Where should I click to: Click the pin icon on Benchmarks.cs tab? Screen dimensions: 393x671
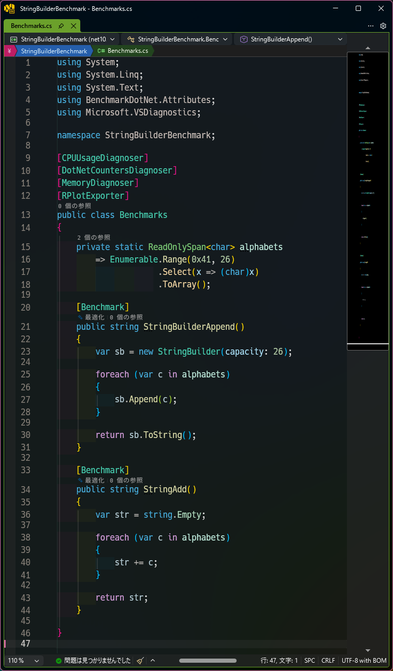pyautogui.click(x=61, y=25)
